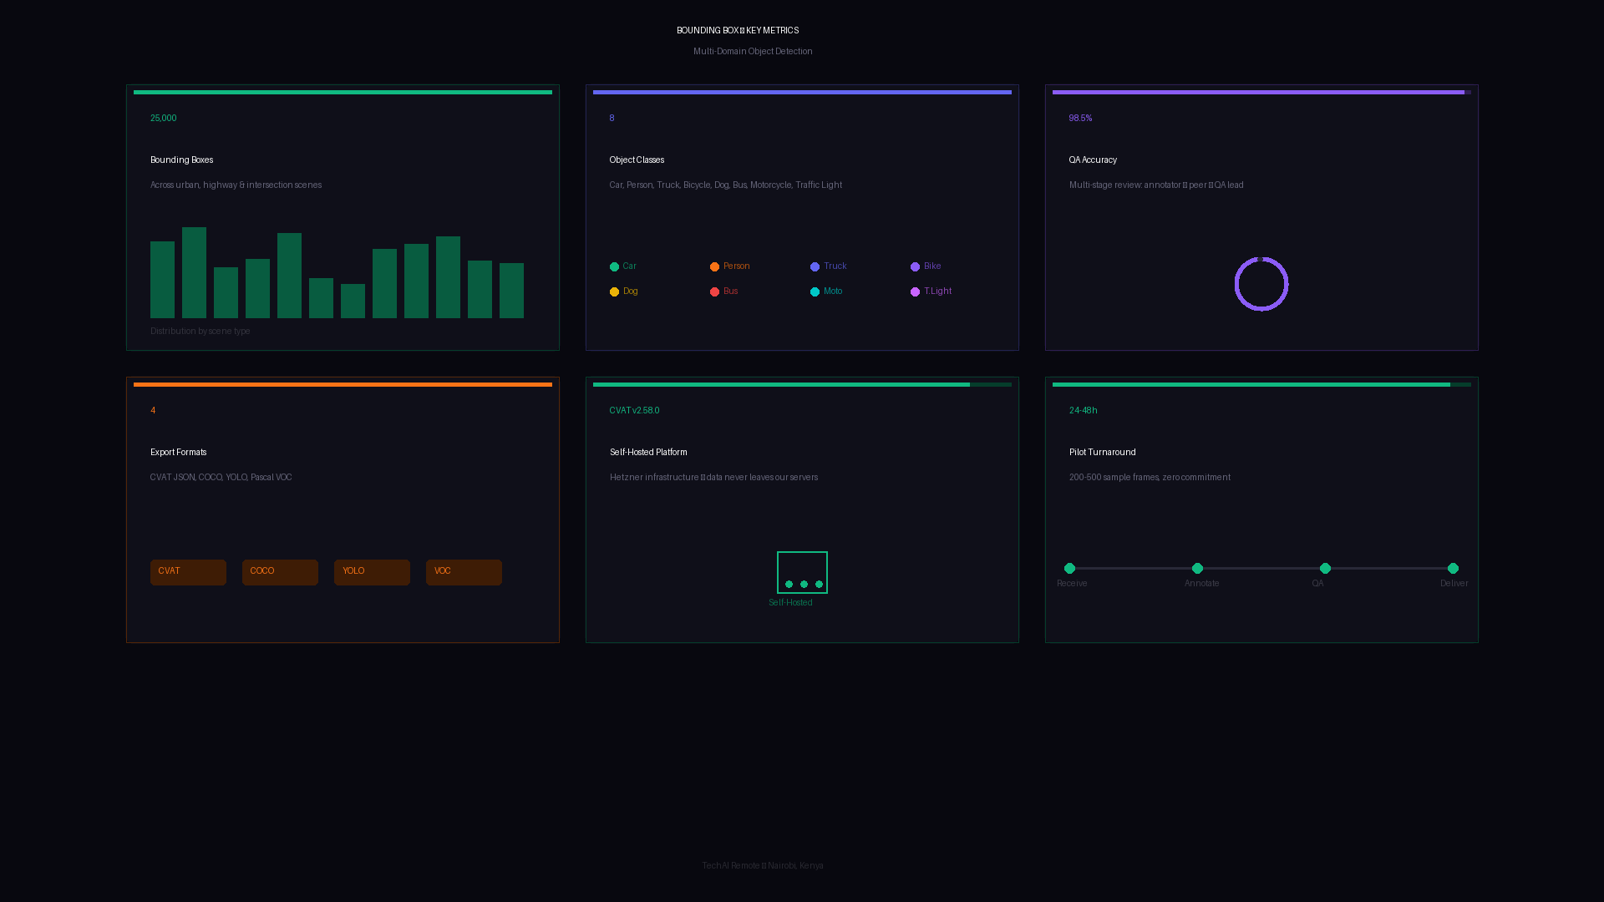Click "CVAT JSON, COCO, YOLO, Pascal VOC" description
1604x902 pixels.
pyautogui.click(x=221, y=478)
